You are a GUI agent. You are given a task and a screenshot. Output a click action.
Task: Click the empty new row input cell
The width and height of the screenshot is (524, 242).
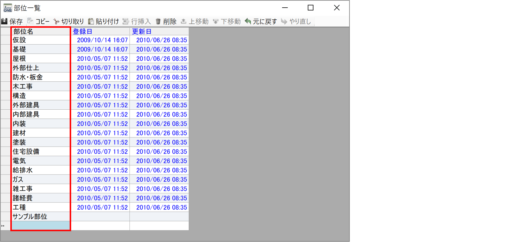pyautogui.click(x=41, y=226)
